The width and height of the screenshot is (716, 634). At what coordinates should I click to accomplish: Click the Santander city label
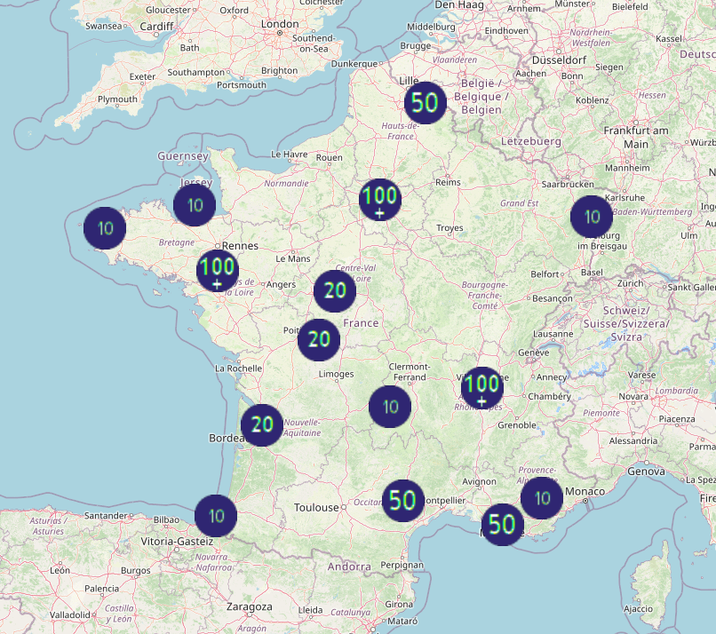click(x=106, y=516)
